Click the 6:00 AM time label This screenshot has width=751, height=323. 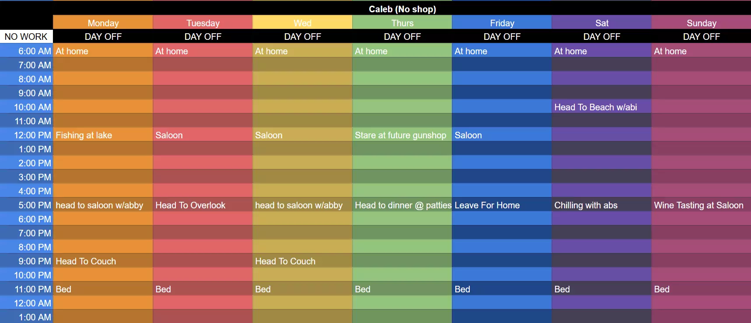coord(27,51)
